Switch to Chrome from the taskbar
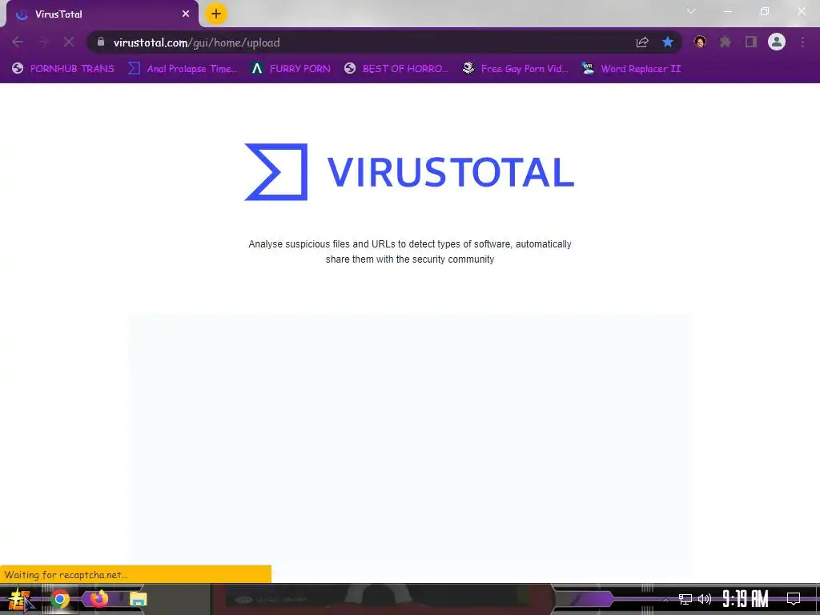This screenshot has height=615, width=820. [60, 599]
